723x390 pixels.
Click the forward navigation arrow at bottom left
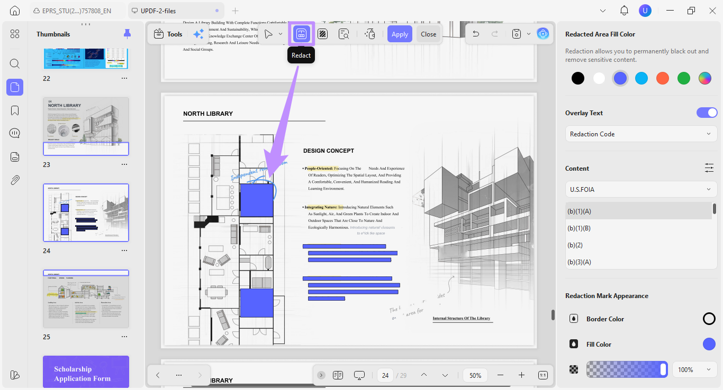200,375
